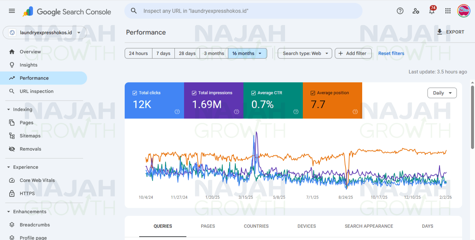The height and width of the screenshot is (240, 475).
Task: Open Core Web Vitals report
Action: pos(44,180)
